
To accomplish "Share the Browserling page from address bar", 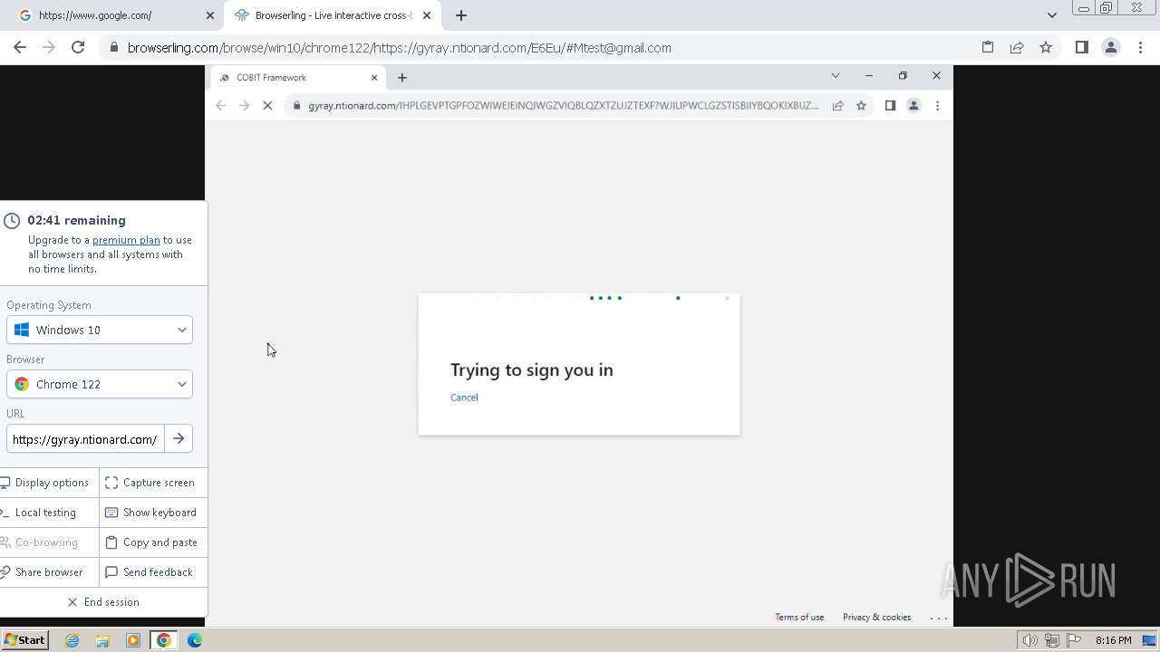I will (x=1017, y=47).
